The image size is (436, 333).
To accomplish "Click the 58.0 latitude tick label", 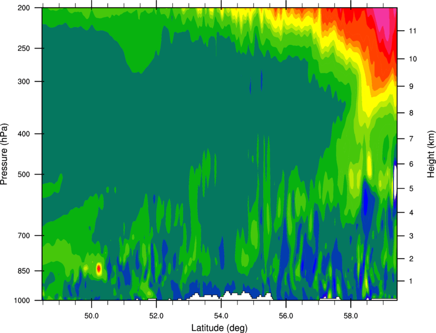I will pyautogui.click(x=351, y=316).
